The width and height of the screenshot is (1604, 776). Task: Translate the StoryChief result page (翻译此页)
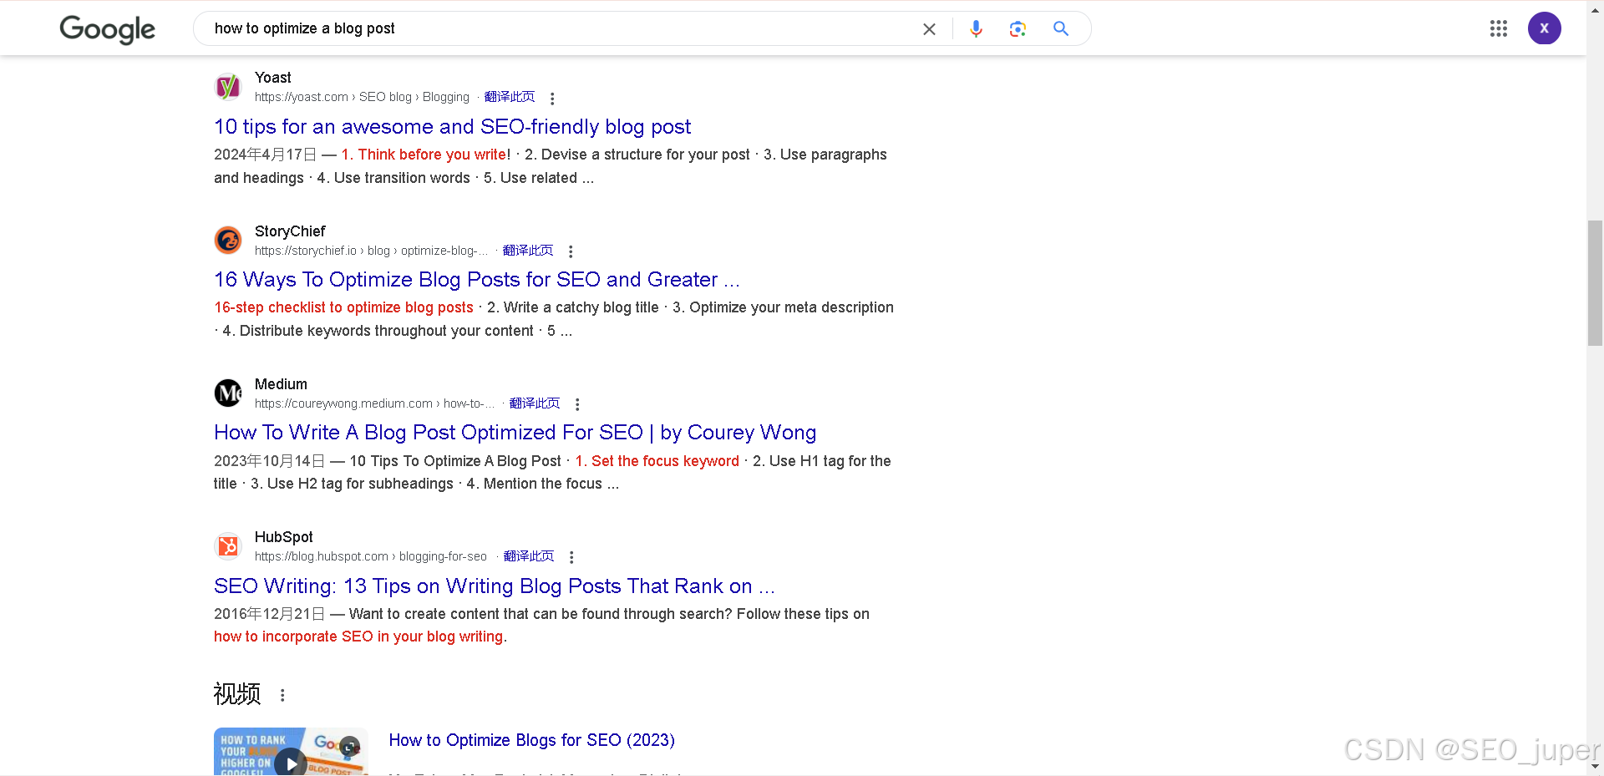point(528,251)
